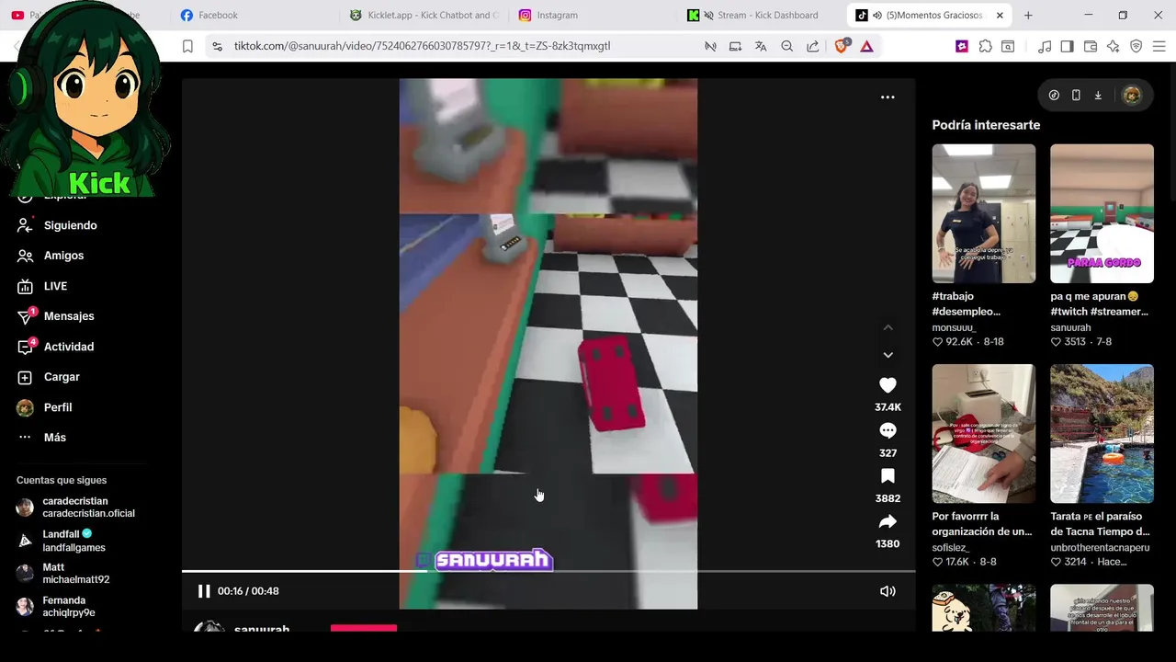Open sofislez_ organización video thumbnail

click(983, 433)
